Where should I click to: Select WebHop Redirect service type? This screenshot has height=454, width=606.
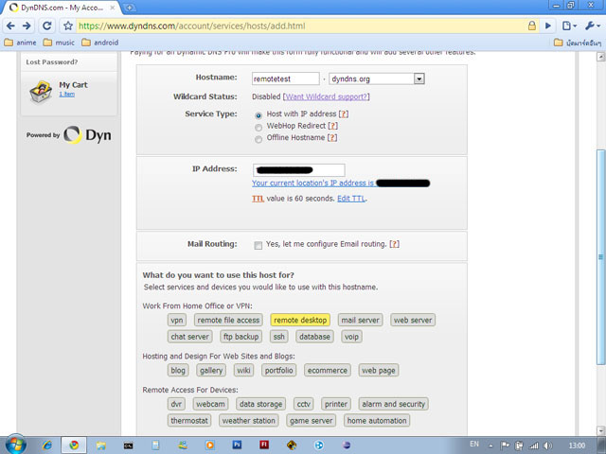click(x=258, y=128)
